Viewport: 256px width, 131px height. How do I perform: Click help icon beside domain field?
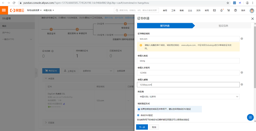click(242, 39)
